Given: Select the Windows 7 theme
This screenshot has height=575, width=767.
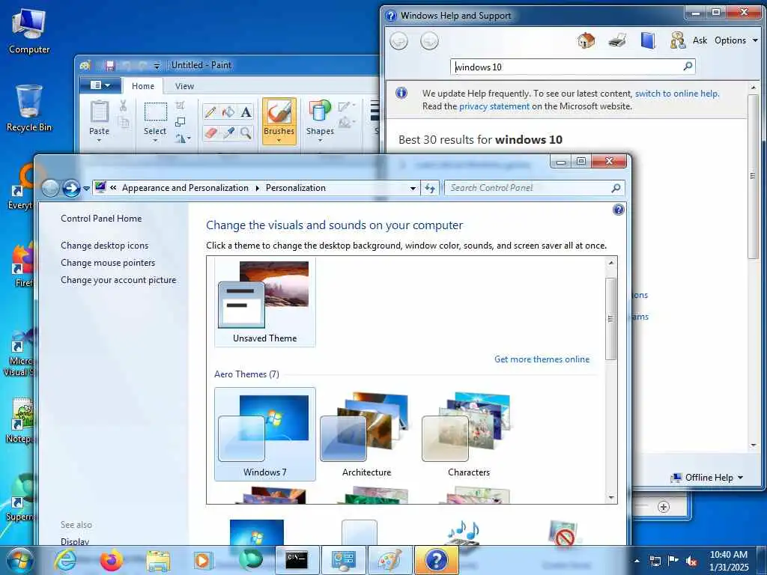Looking at the screenshot, I should (265, 434).
